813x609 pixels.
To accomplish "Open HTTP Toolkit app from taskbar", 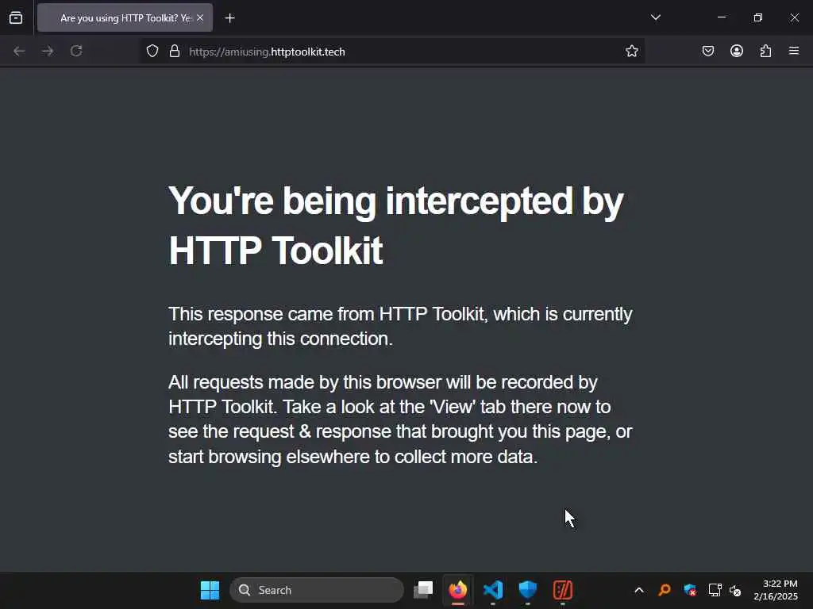I will coord(563,590).
